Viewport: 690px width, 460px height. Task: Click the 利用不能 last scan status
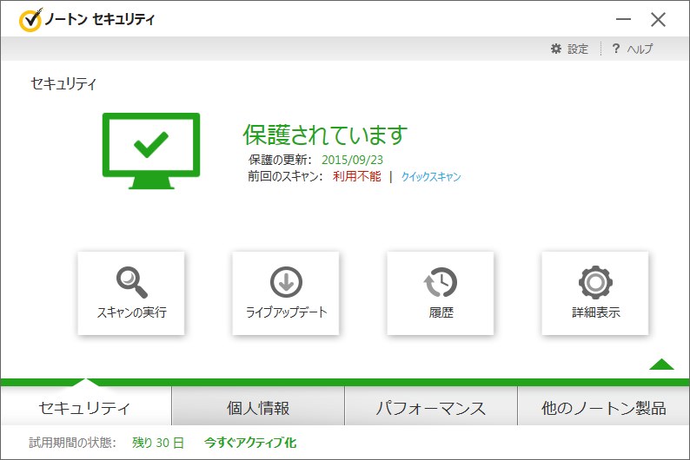coord(357,176)
